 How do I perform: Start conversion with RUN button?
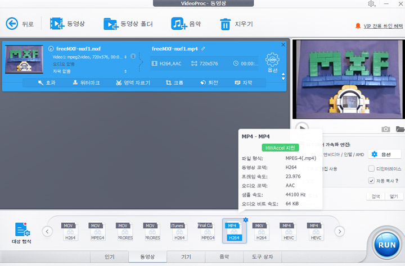[x=386, y=245]
